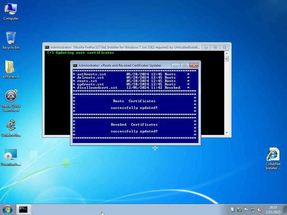Minimize the Certificates Updater window
This screenshot has height=215, width=287.
pos(175,66)
